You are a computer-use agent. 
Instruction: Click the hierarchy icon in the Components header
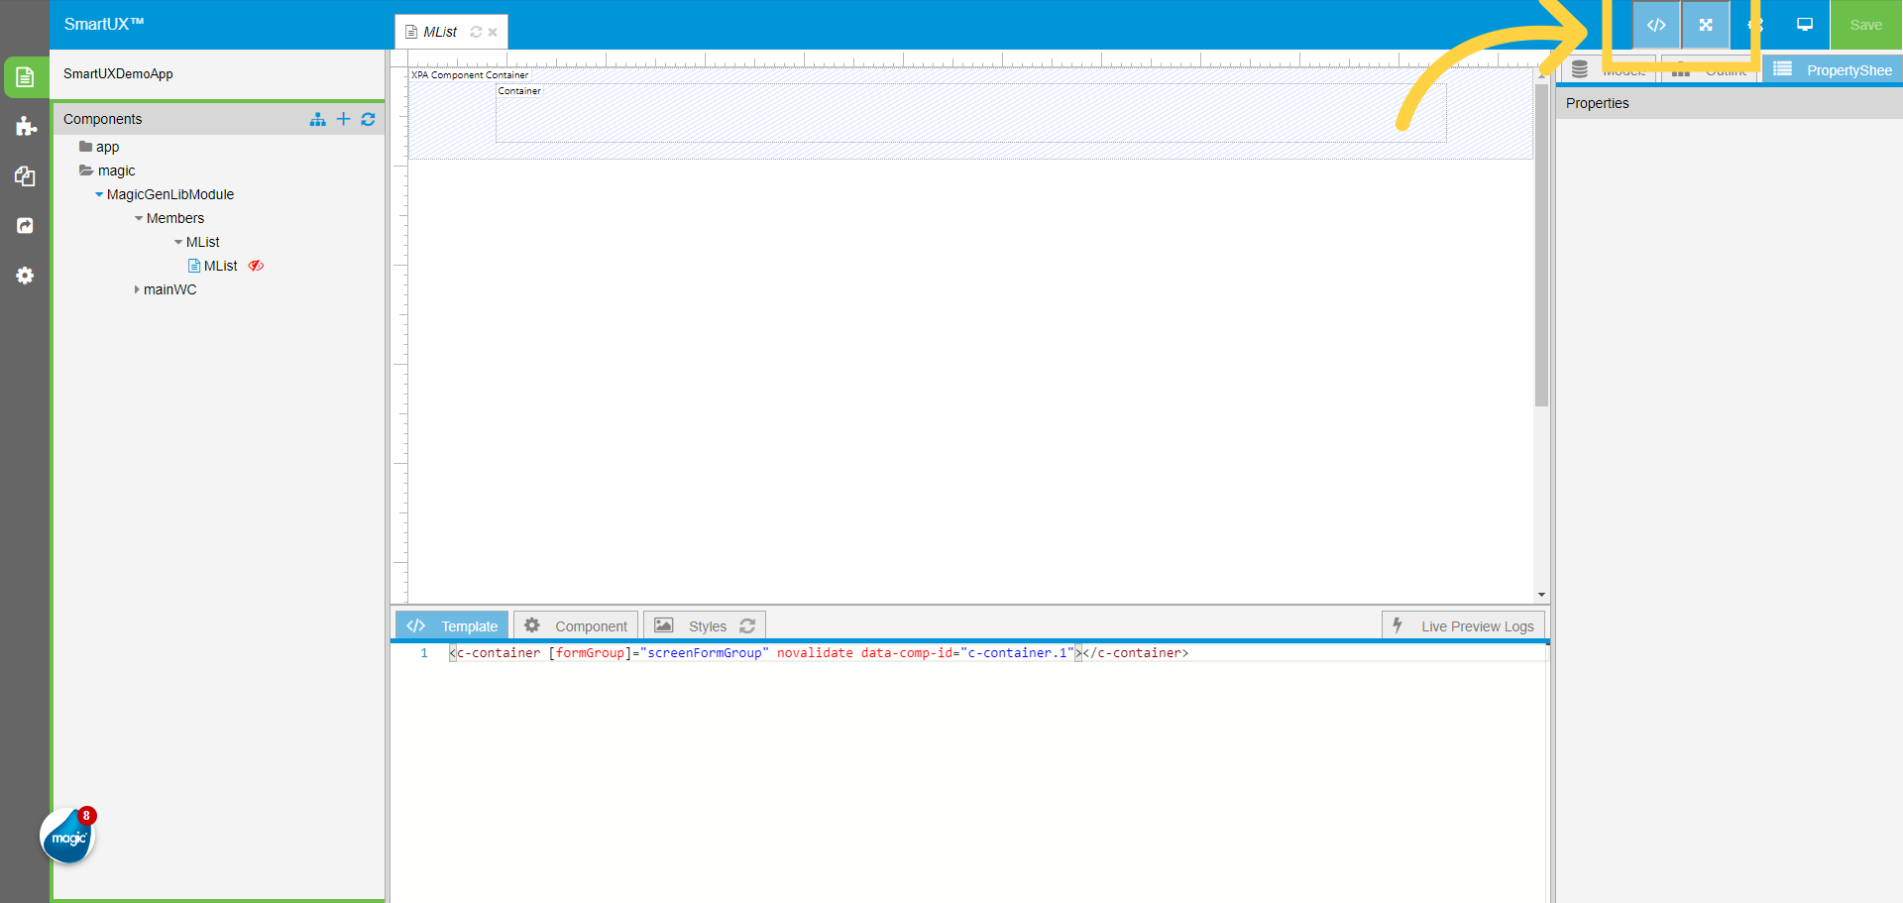point(318,119)
